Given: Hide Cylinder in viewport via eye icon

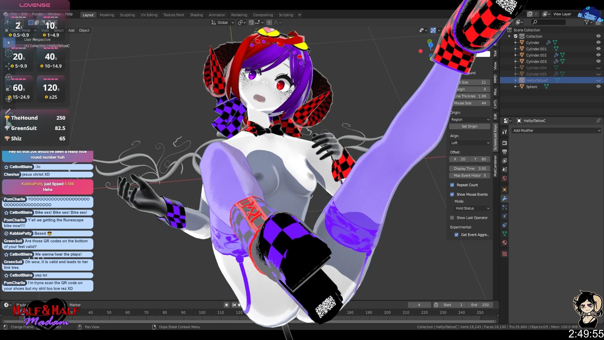Looking at the screenshot, I should point(598,42).
